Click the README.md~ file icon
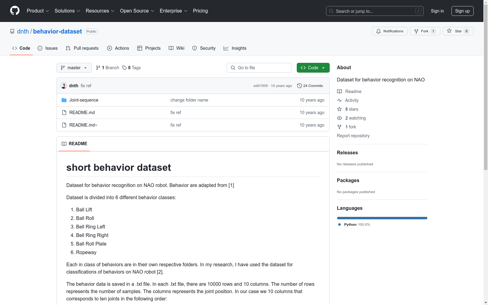 [64, 125]
